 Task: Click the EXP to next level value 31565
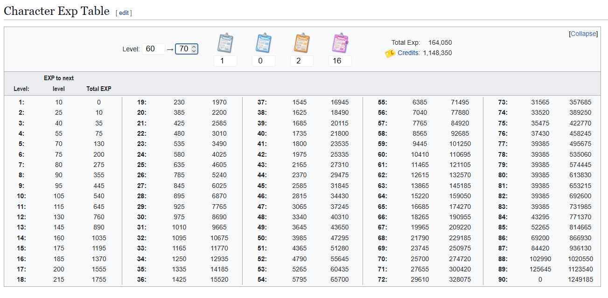point(540,102)
